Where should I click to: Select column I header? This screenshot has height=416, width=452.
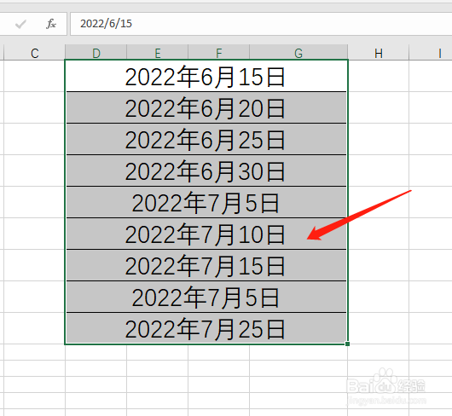coord(431,53)
